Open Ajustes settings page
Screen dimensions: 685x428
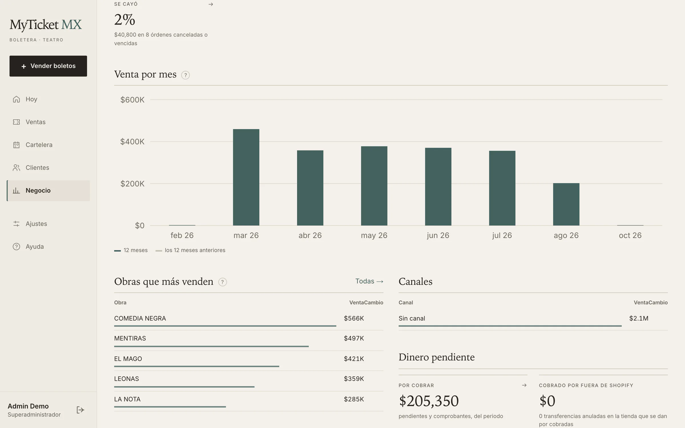pyautogui.click(x=48, y=224)
